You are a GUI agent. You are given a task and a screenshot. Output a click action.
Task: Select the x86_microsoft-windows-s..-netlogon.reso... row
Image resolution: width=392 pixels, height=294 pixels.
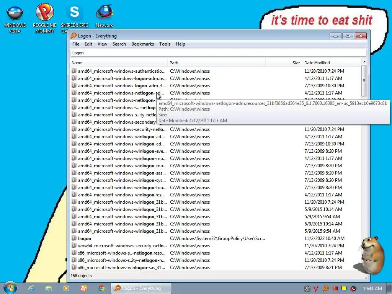(216, 253)
